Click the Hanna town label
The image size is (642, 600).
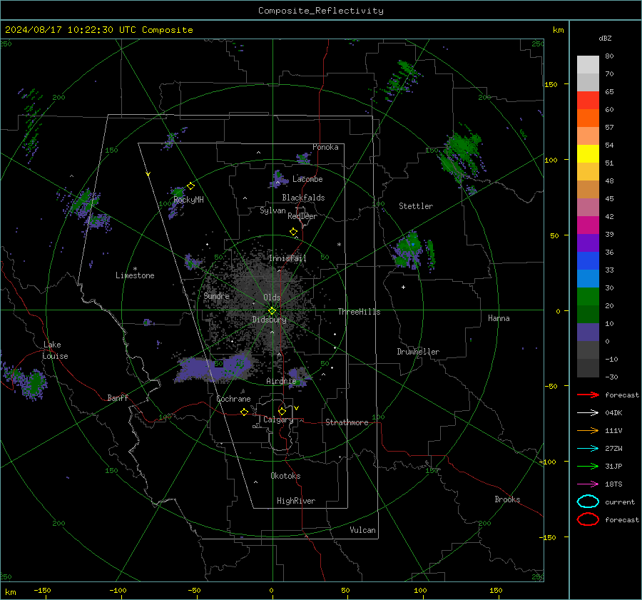tap(499, 318)
